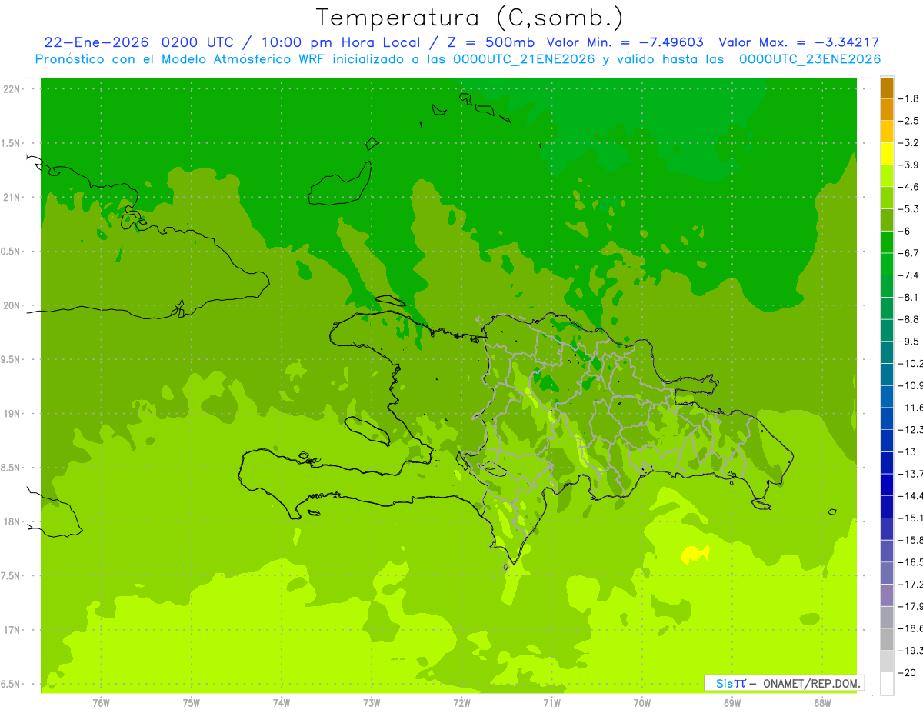The image size is (923, 713).
Task: Click the '20N' latitude label
Action: pyautogui.click(x=12, y=305)
